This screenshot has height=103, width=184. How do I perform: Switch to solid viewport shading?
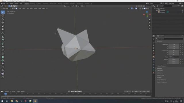click(145, 8)
